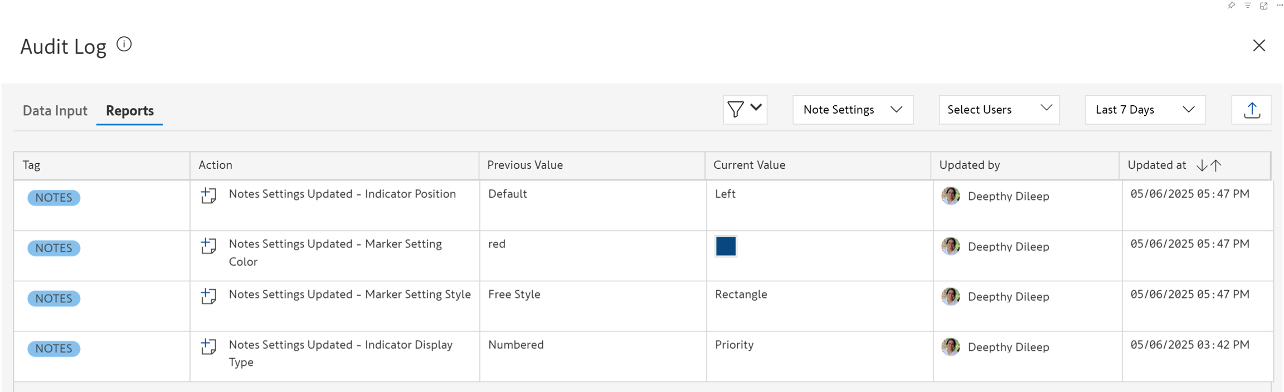Click the note icon in Indicator Position row
This screenshot has width=1284, height=392.
[208, 195]
